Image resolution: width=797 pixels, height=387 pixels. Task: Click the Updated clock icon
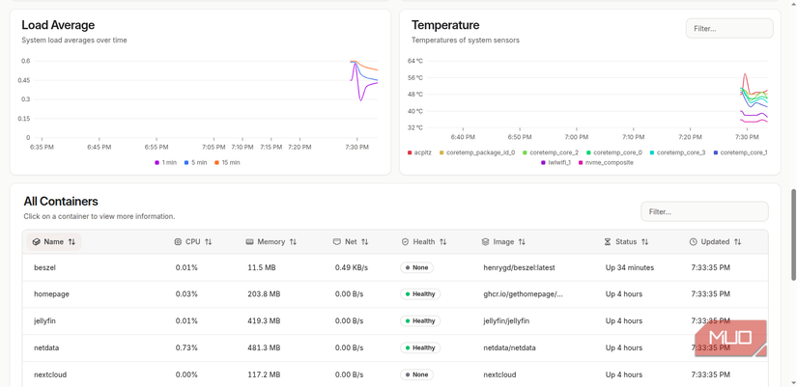point(694,241)
